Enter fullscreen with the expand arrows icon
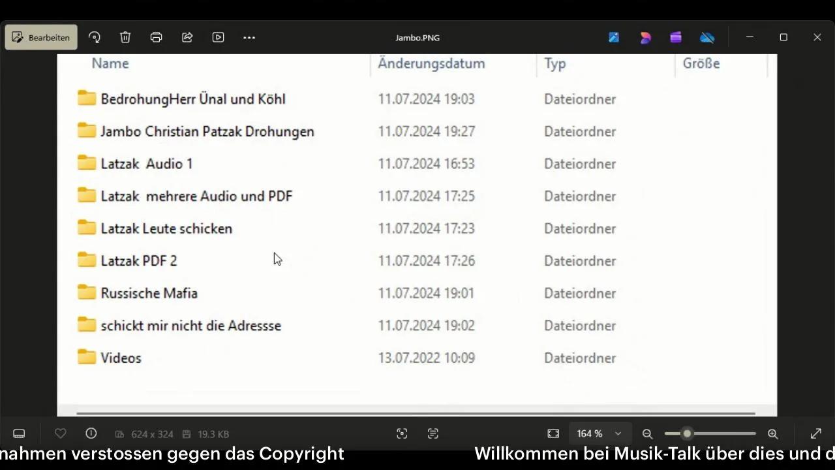The width and height of the screenshot is (835, 470). point(816,433)
